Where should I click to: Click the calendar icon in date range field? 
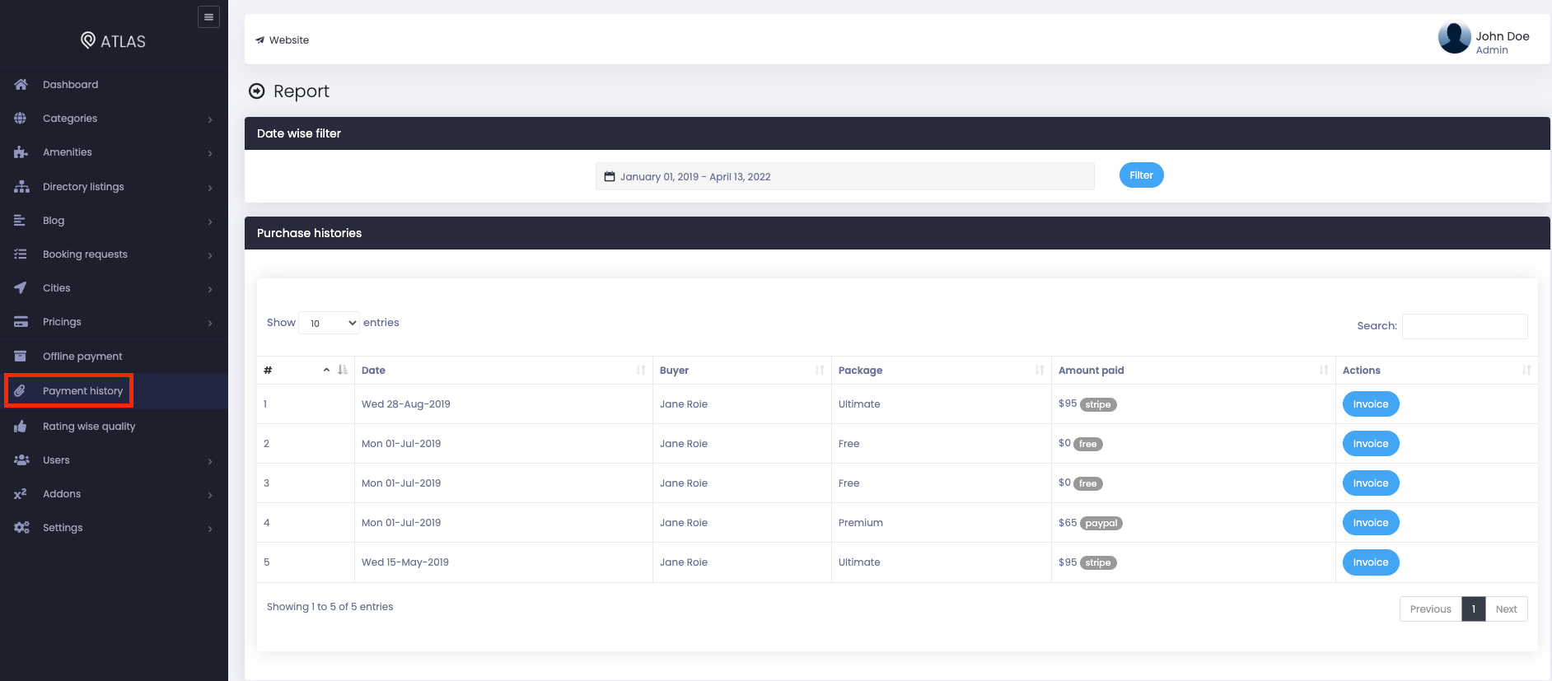click(x=610, y=176)
